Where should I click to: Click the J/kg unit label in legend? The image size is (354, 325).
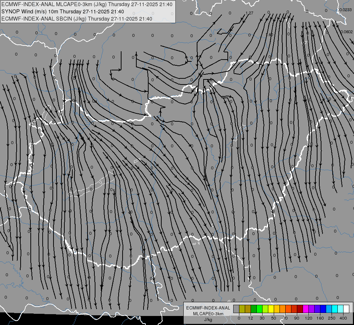point(208,320)
